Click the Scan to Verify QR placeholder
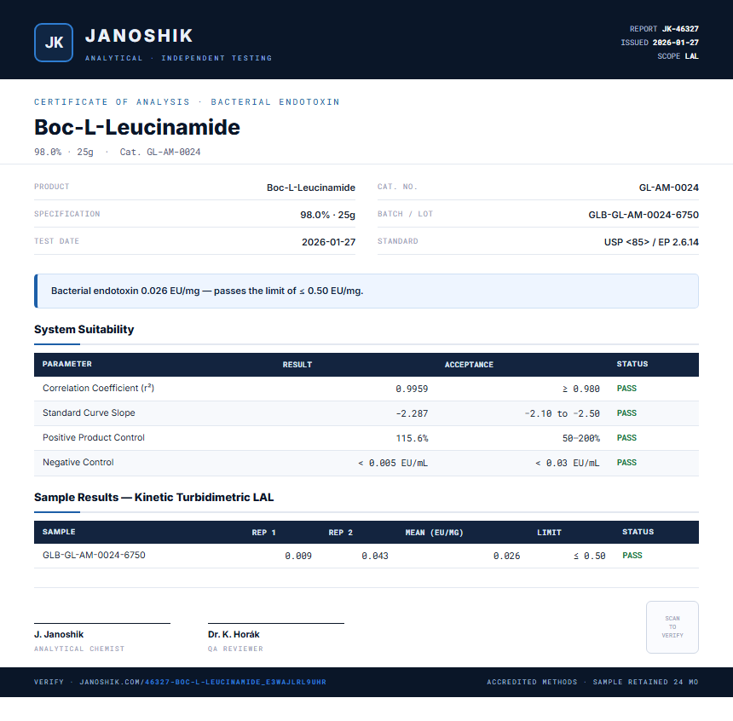Image resolution: width=733 pixels, height=721 pixels. click(672, 627)
